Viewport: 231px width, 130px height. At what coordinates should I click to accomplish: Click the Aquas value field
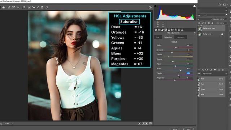[189, 64]
